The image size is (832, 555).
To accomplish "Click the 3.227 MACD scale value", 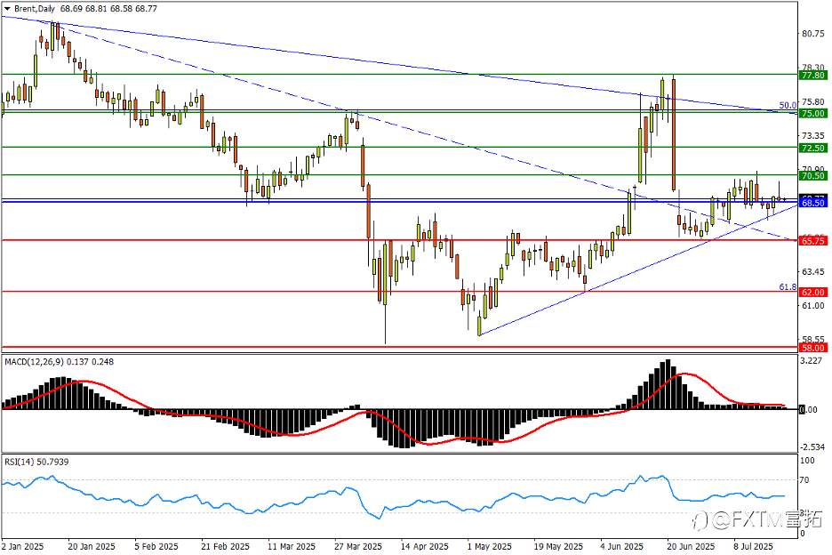I will tap(812, 360).
